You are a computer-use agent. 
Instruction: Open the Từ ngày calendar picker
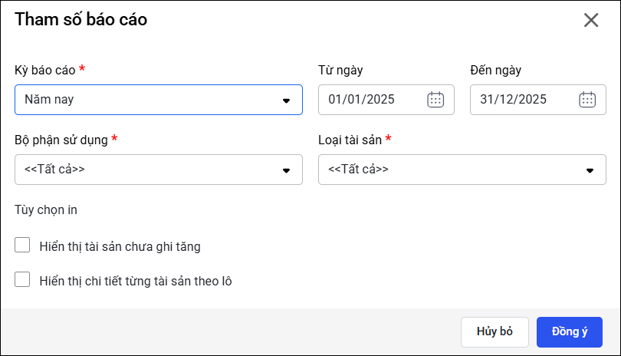(x=435, y=100)
